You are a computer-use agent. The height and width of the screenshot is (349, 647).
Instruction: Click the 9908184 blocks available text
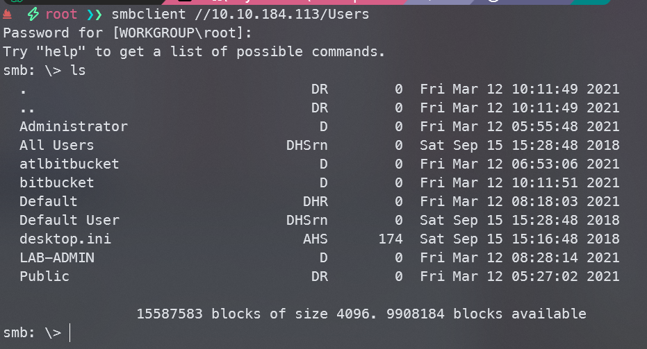point(486,314)
